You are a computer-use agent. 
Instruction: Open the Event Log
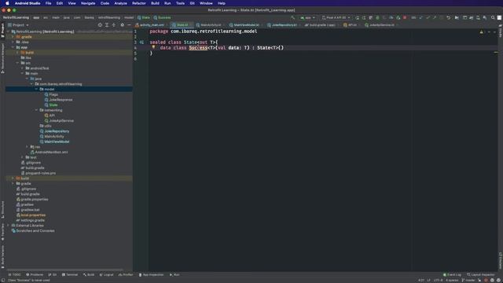pyautogui.click(x=452, y=275)
